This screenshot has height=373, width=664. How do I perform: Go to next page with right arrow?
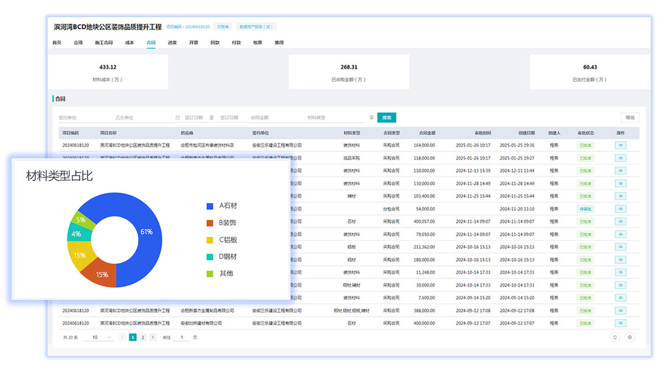153,337
